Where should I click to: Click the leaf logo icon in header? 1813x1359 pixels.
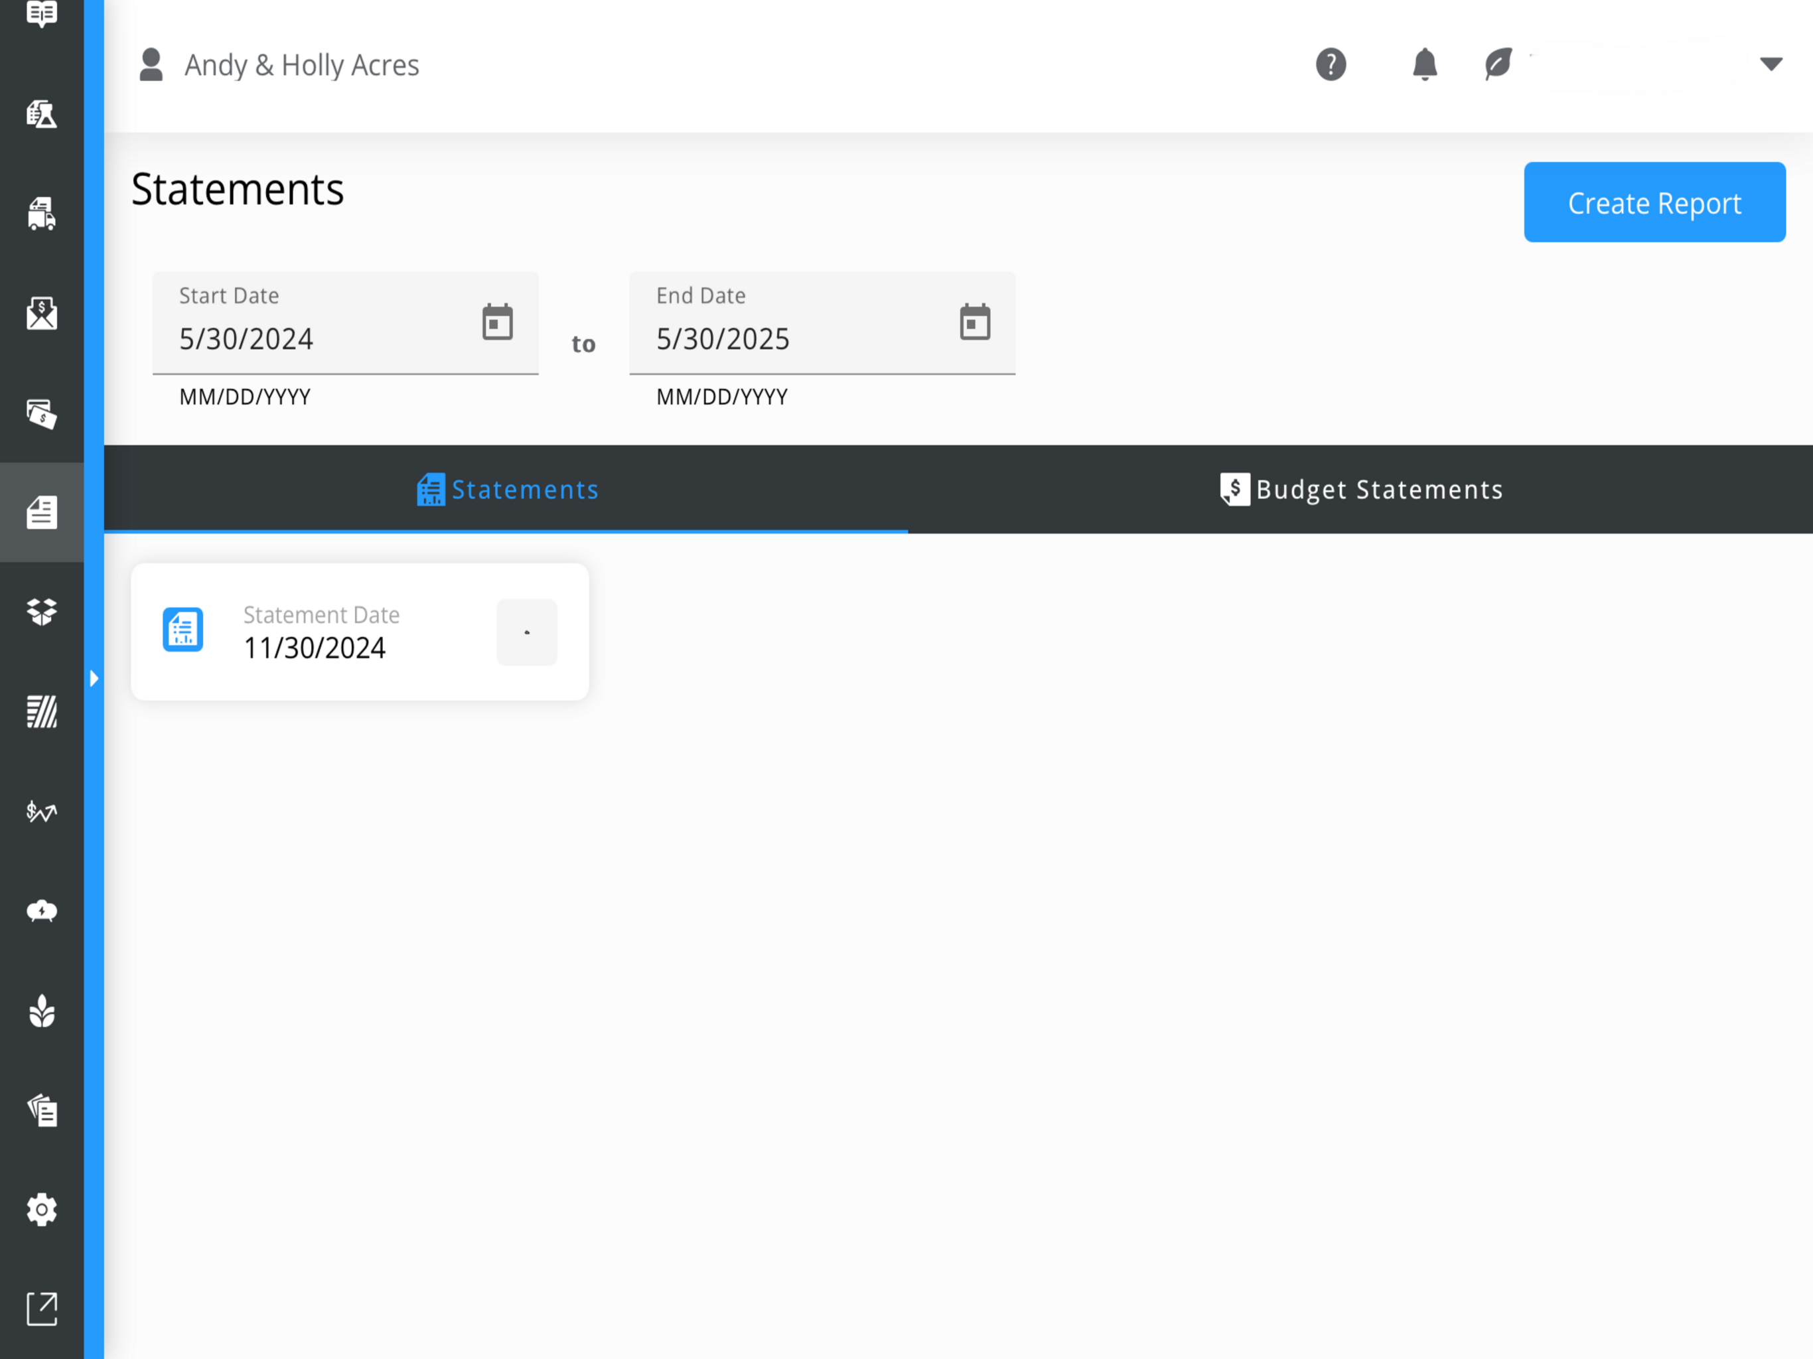[1498, 64]
